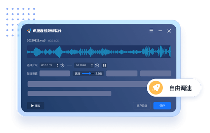Screen dimensions: 210x133
Task: Increase start time using up stepper arrow
Action: click(x=57, y=64)
